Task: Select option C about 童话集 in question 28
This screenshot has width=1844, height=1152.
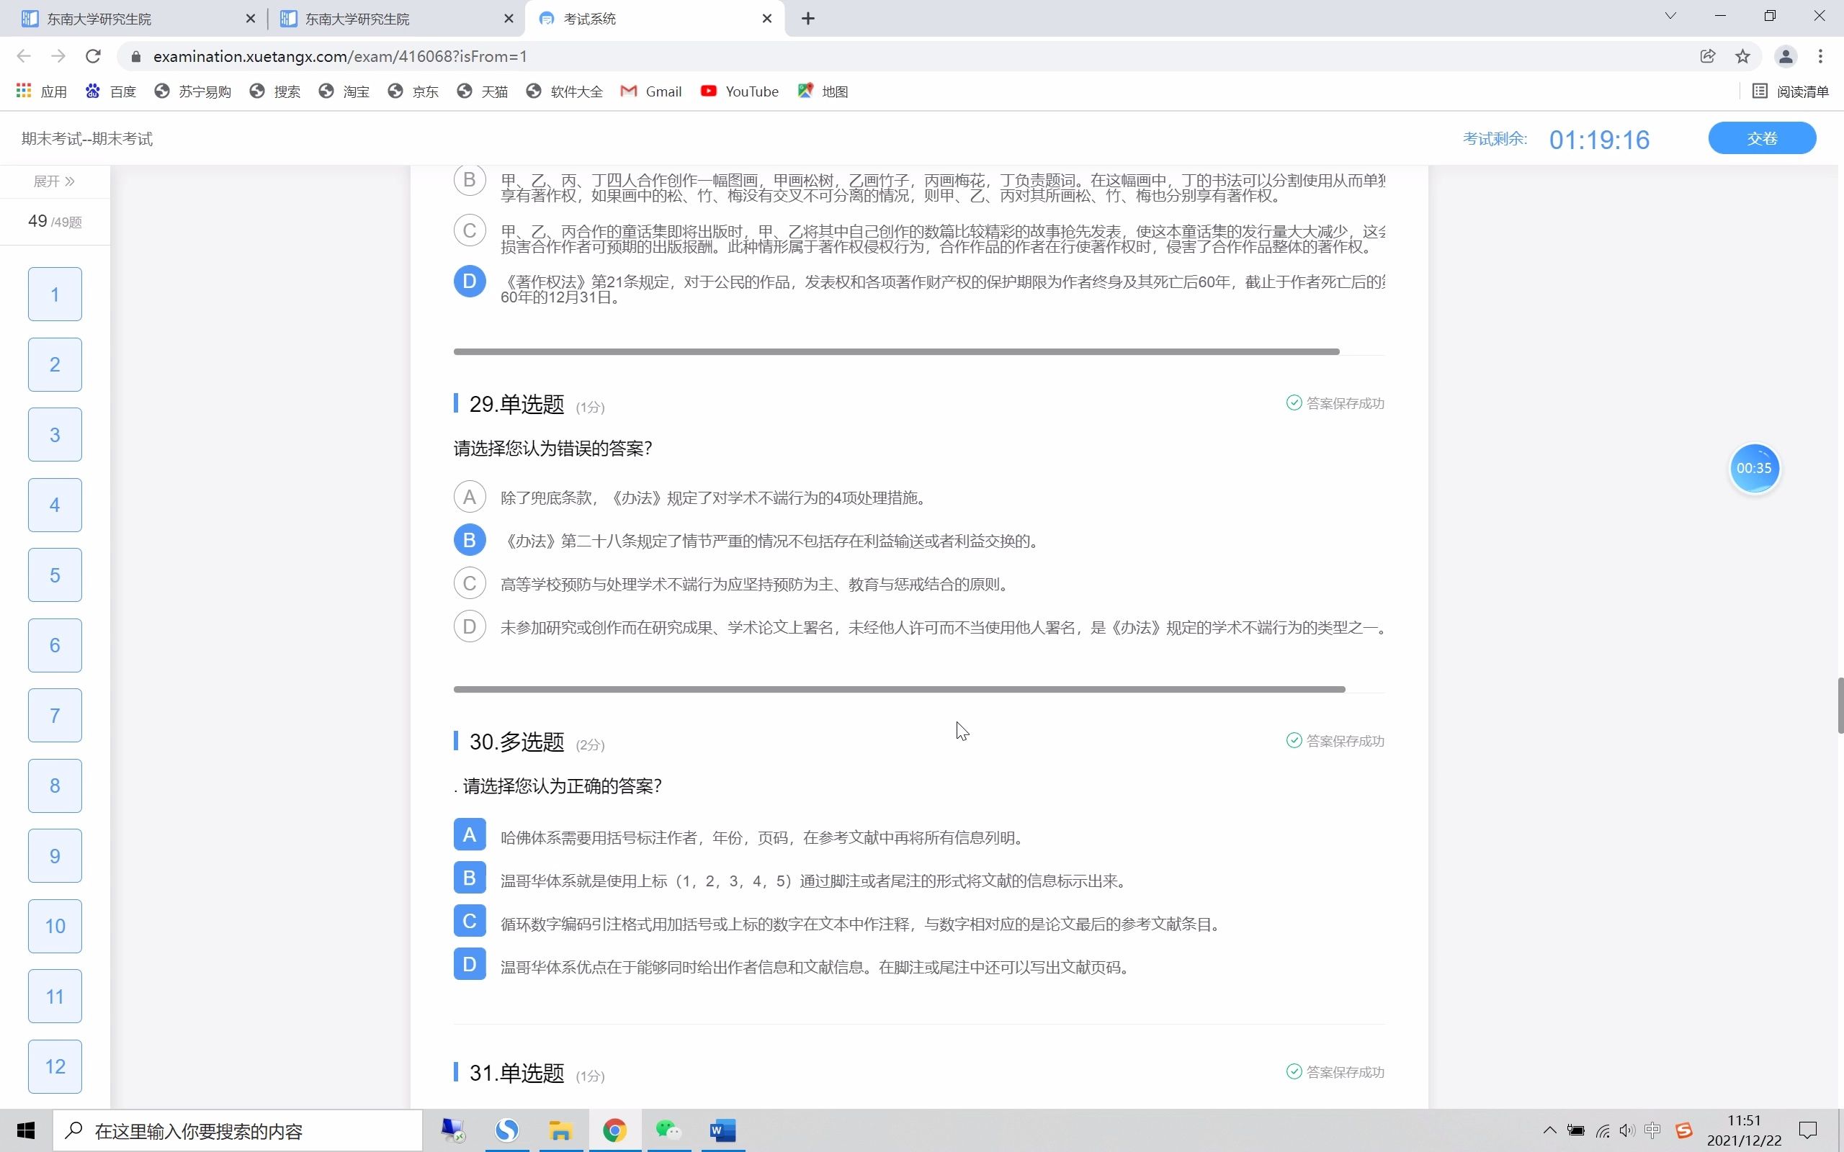Action: (x=470, y=231)
